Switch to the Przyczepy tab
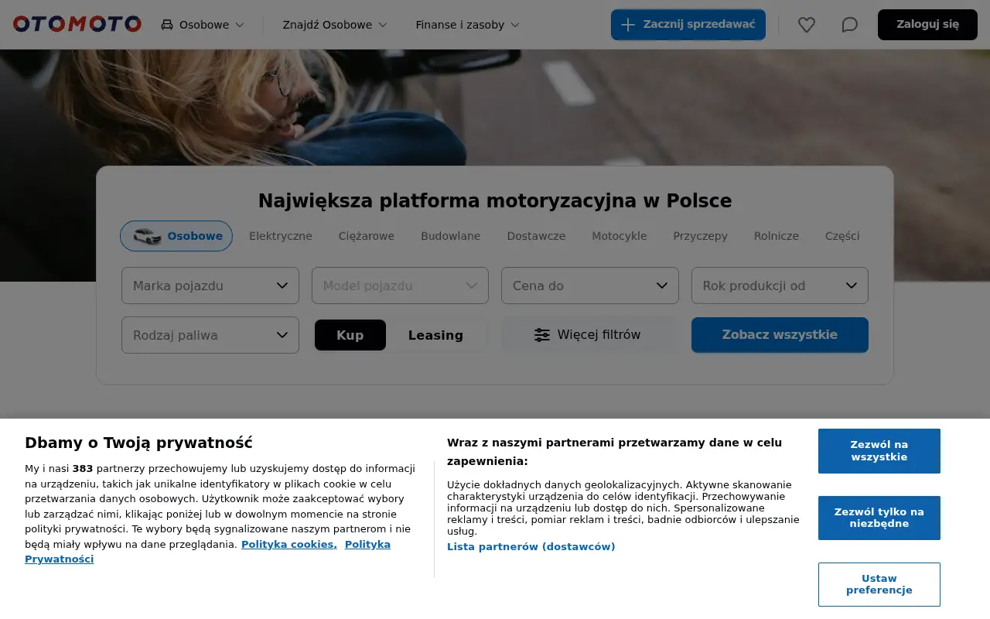This screenshot has width=990, height=619. click(x=701, y=236)
